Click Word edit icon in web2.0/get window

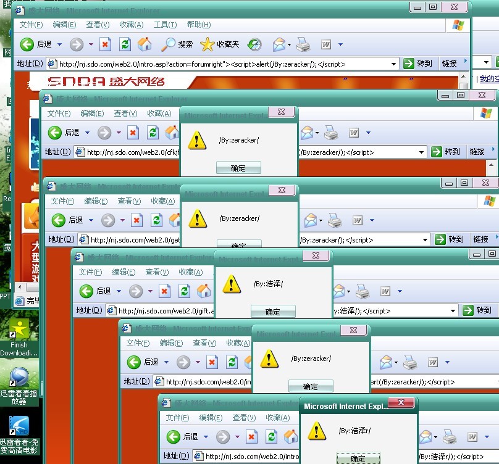point(358,220)
